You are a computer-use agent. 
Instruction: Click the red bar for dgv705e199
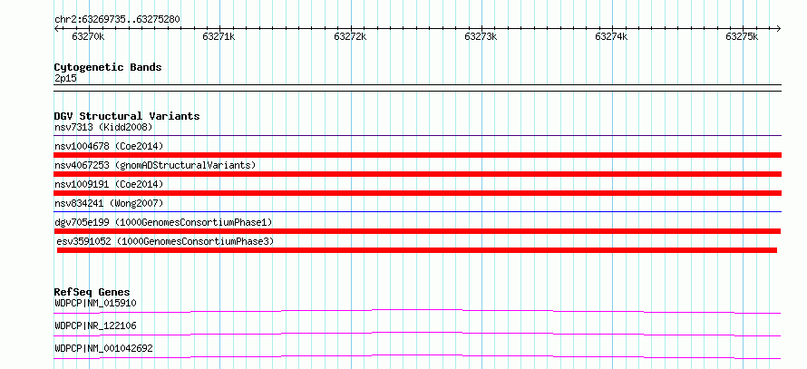pyautogui.click(x=417, y=231)
